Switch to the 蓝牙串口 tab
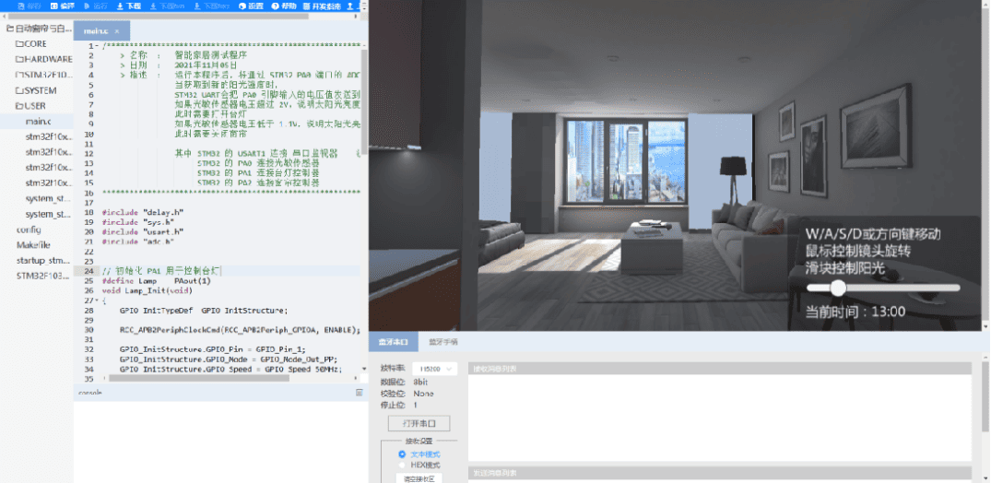The height and width of the screenshot is (483, 991). pos(393,342)
